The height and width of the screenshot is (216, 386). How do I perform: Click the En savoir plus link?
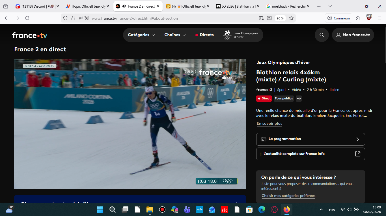269,124
